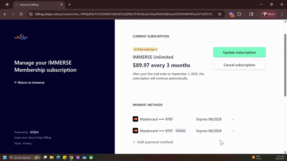This screenshot has width=287, height=161.
Task: Return to Immerse via back link
Action: (x=29, y=83)
